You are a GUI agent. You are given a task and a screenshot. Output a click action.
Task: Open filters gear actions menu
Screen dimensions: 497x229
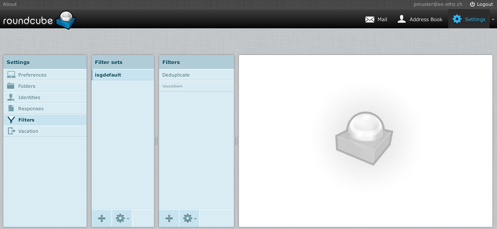pos(189,218)
